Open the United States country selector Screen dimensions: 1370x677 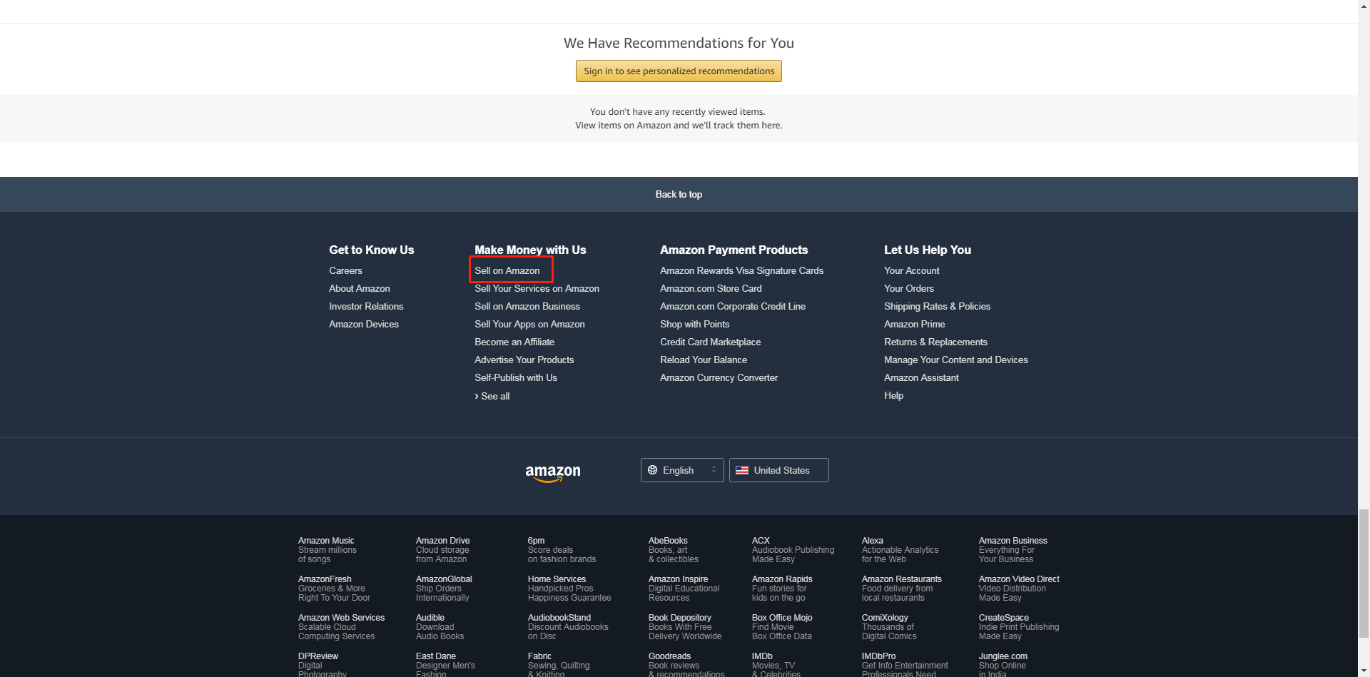[x=779, y=470]
